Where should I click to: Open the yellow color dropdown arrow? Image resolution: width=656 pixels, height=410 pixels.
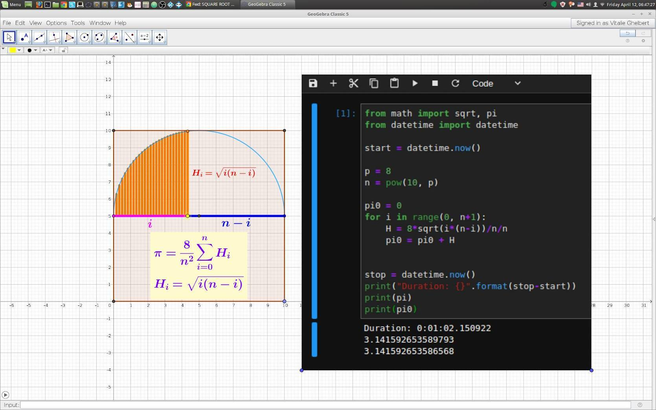pyautogui.click(x=19, y=50)
